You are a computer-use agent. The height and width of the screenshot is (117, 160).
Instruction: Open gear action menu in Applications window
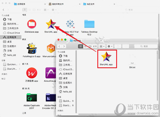(x=54, y=10)
